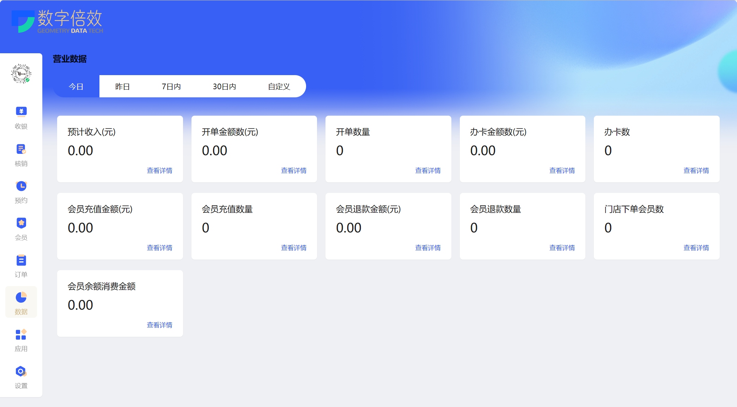The image size is (737, 407).
Task: Open the 核销 verification icon
Action: (21, 149)
